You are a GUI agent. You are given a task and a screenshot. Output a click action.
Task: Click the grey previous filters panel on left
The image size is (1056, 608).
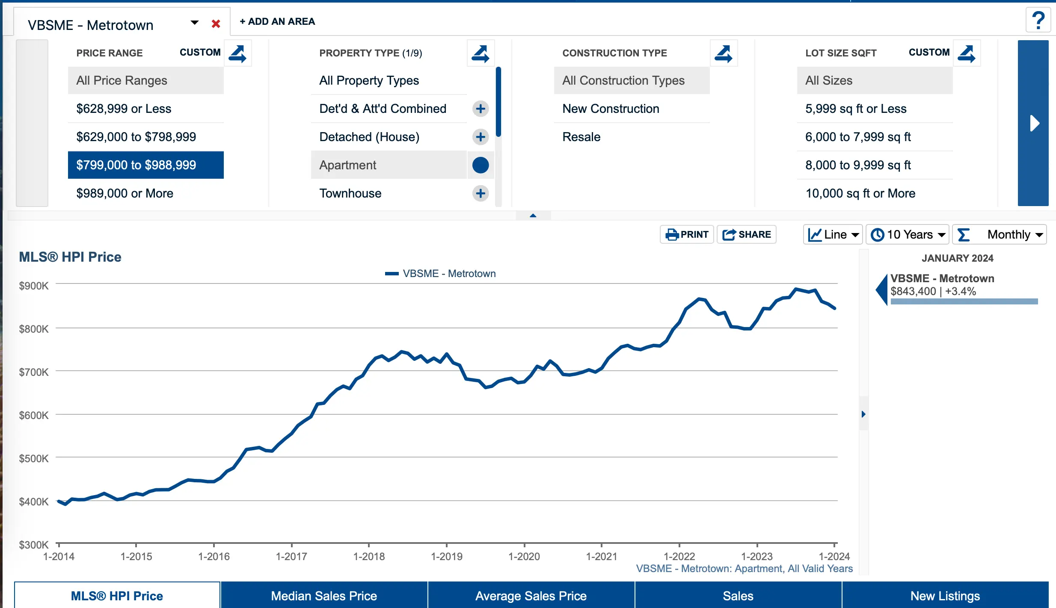[x=32, y=123]
